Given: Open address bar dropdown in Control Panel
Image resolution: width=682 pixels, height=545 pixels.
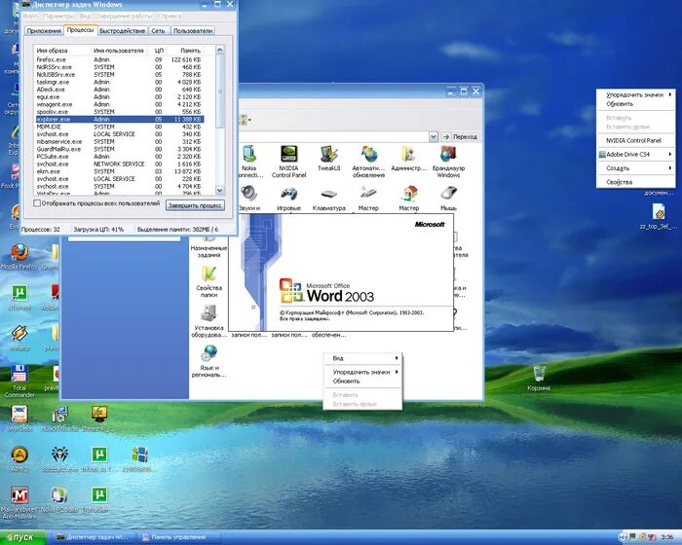Looking at the screenshot, I should pyautogui.click(x=433, y=136).
